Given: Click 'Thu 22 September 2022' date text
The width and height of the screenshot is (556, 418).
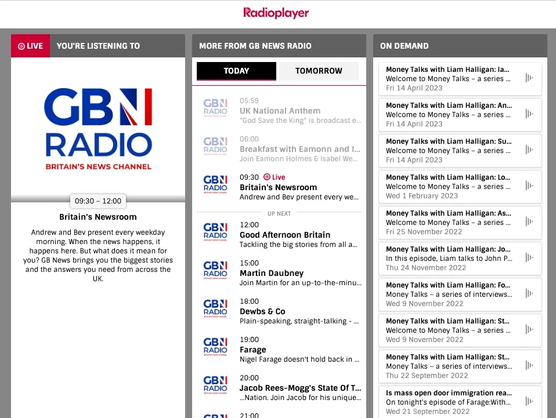Looking at the screenshot, I should click(427, 376).
